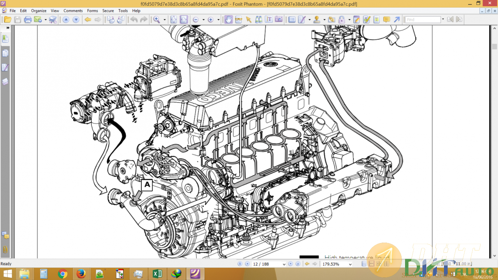Jump to first page in status bar

coord(240,264)
